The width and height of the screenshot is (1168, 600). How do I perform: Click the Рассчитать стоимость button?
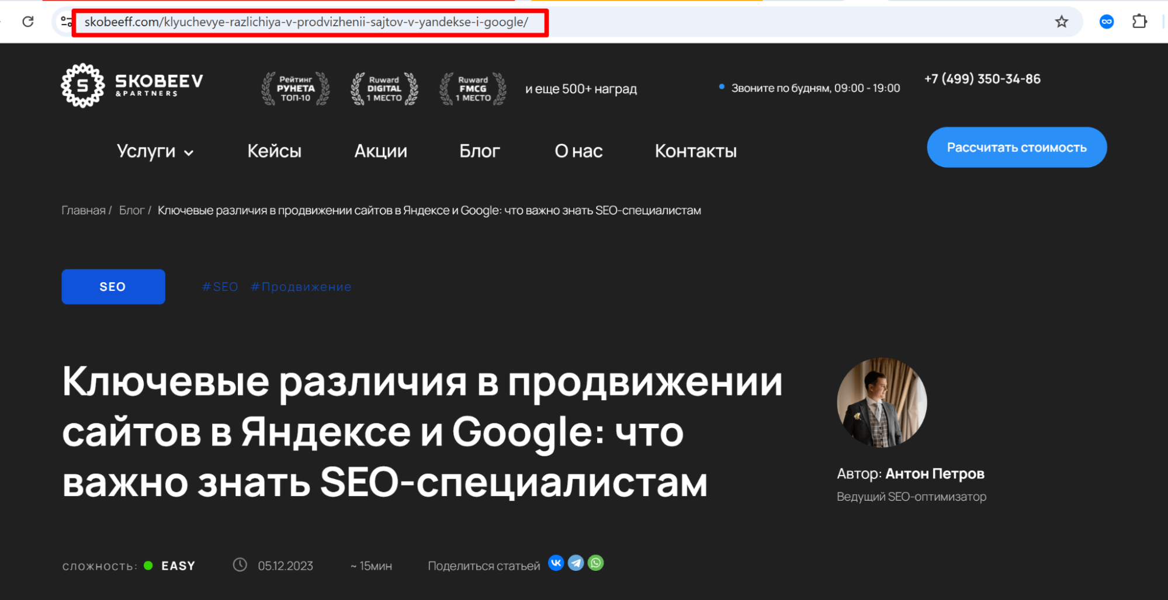point(1017,147)
